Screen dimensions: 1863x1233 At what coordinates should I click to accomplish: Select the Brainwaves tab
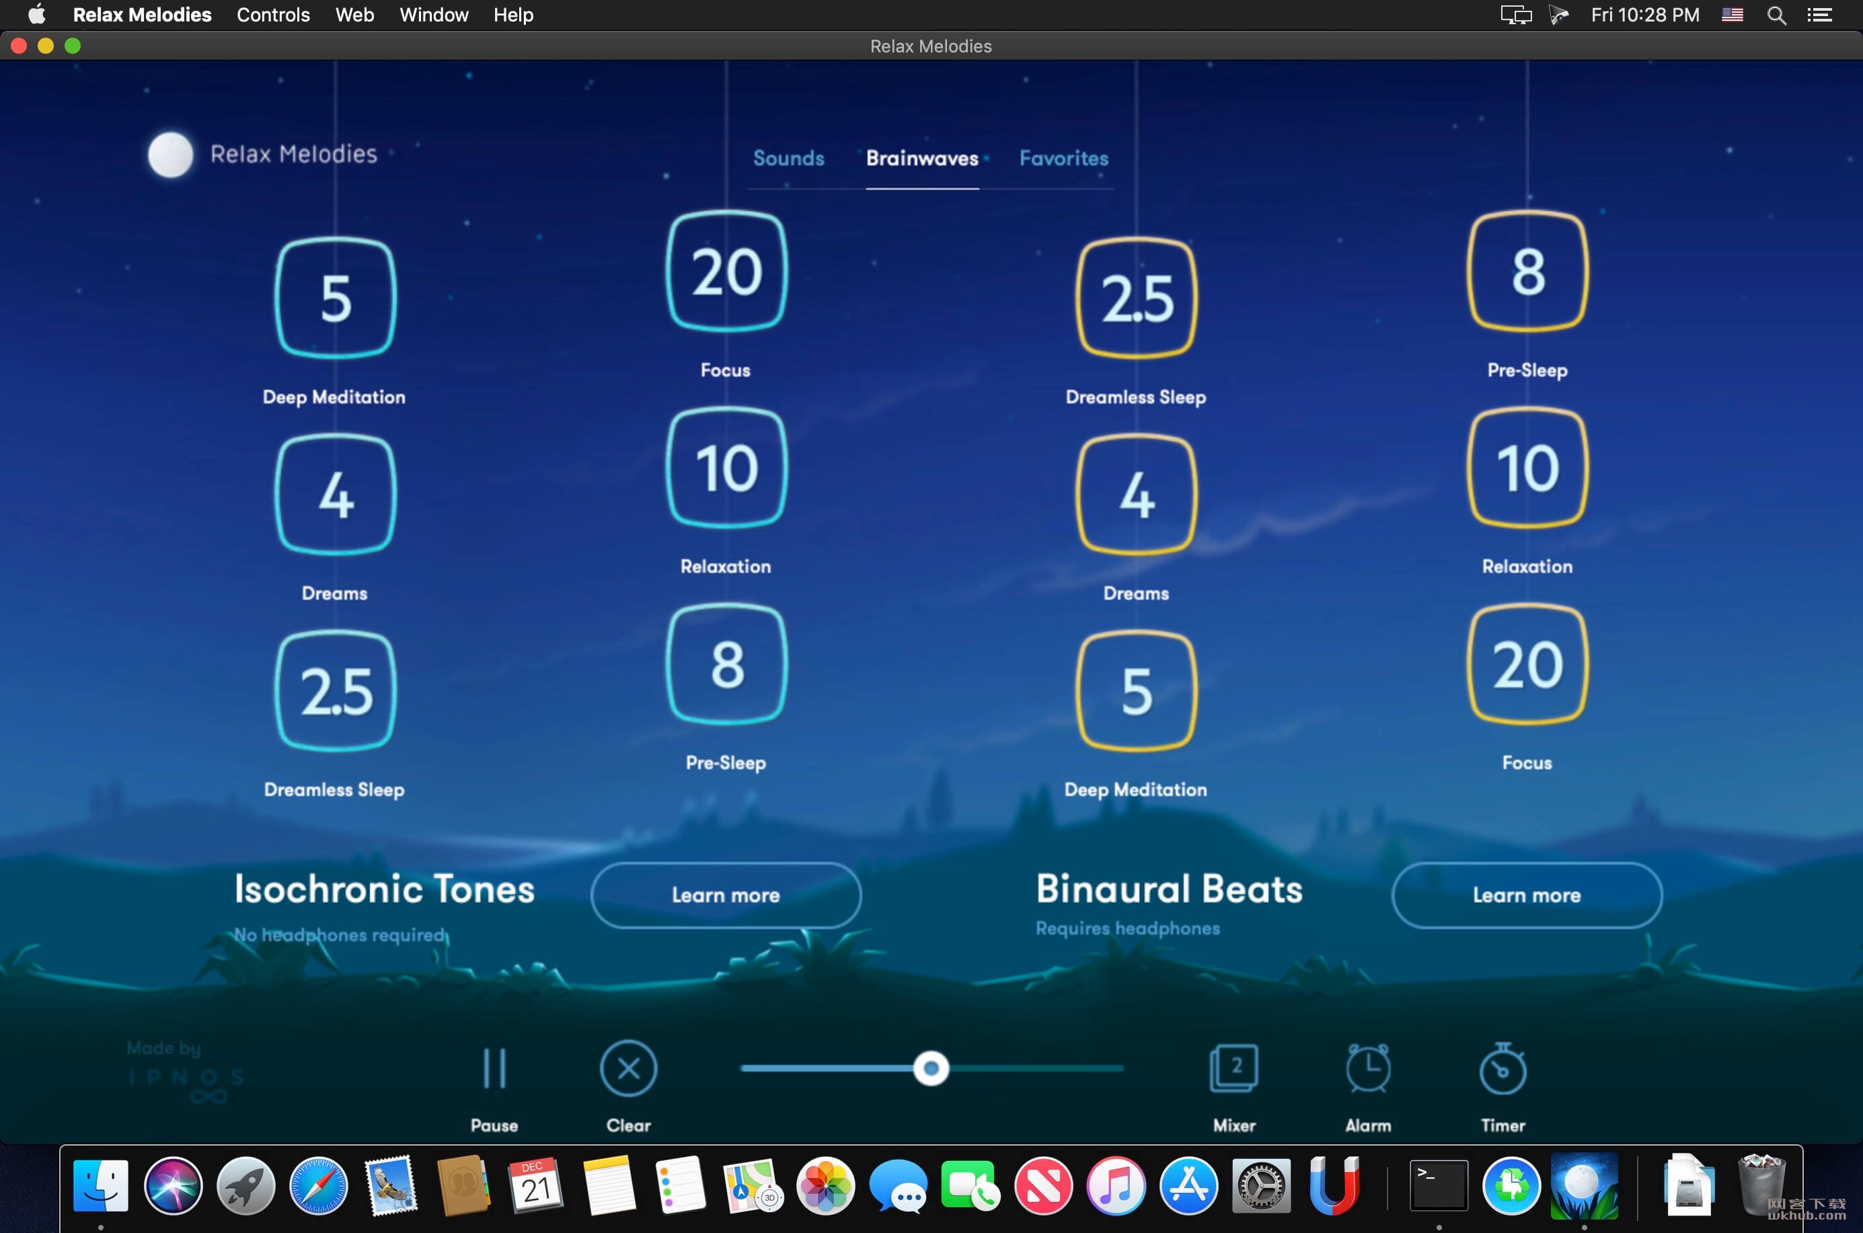pyautogui.click(x=922, y=158)
